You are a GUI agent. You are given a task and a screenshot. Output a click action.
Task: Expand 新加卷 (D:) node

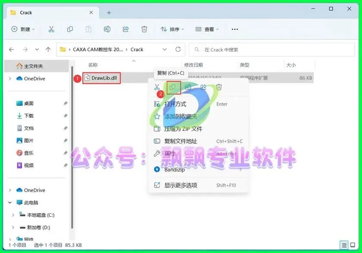click(x=13, y=228)
